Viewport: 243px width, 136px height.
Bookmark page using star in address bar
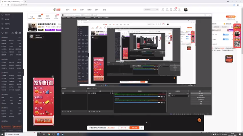click(x=234, y=5)
